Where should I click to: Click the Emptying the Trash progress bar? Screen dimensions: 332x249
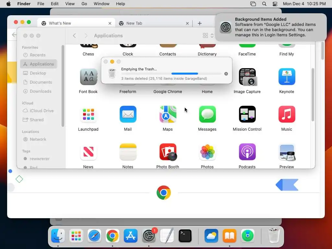click(x=172, y=74)
